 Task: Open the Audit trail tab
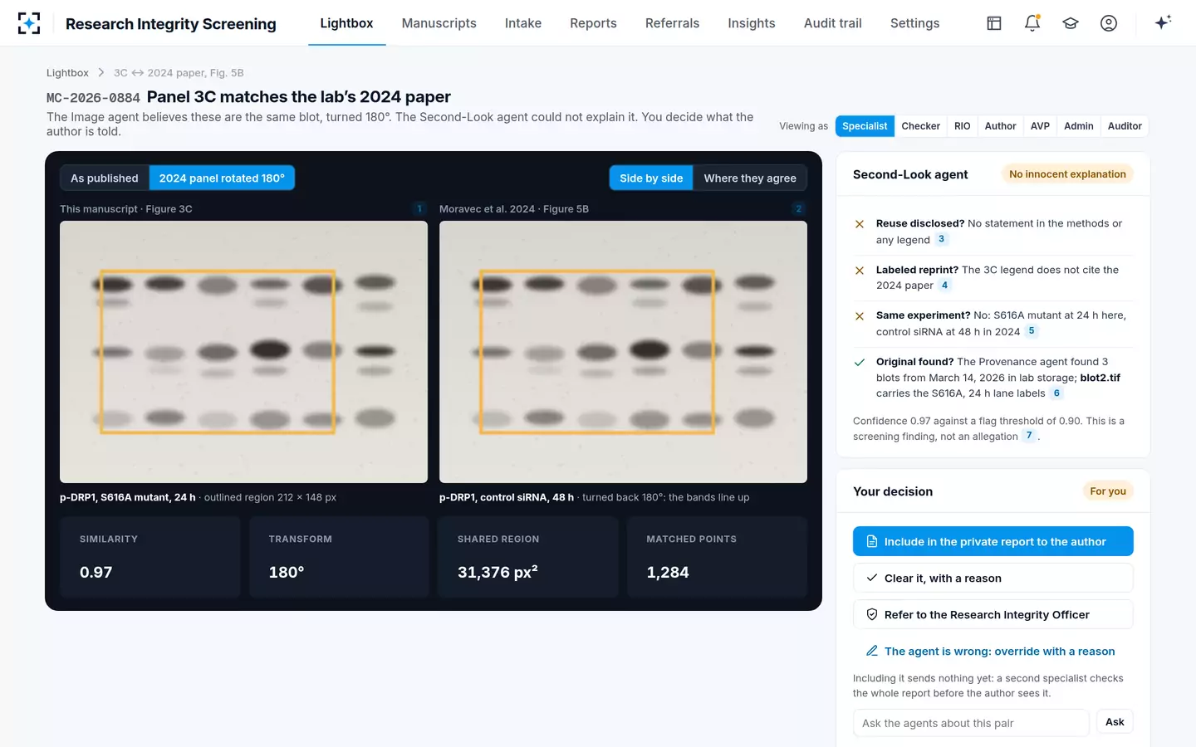pyautogui.click(x=832, y=23)
